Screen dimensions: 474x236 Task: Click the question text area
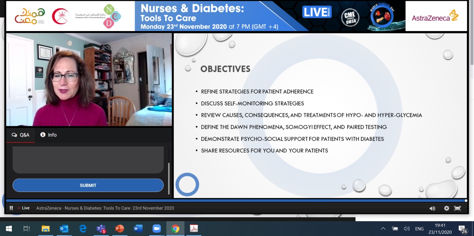(x=88, y=159)
